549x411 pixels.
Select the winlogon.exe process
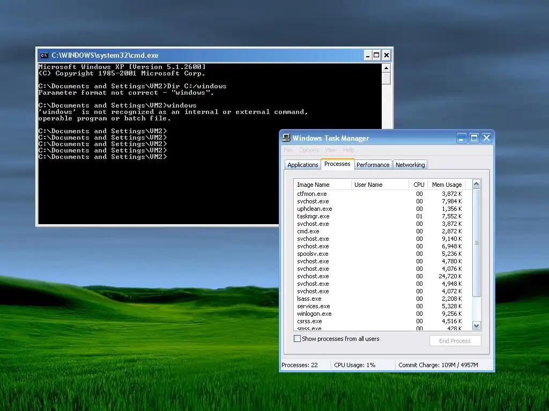coord(383,314)
